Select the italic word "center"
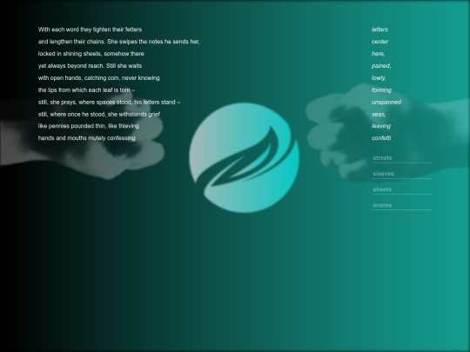Image resolution: width=470 pixels, height=352 pixels. coord(379,42)
